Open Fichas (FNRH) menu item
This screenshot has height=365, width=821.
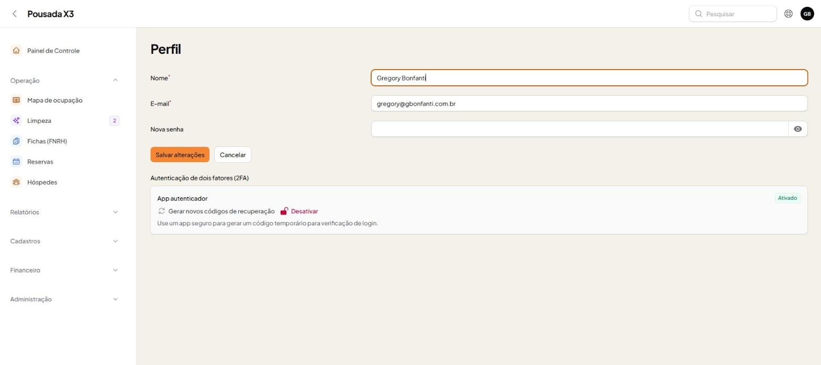point(64,141)
